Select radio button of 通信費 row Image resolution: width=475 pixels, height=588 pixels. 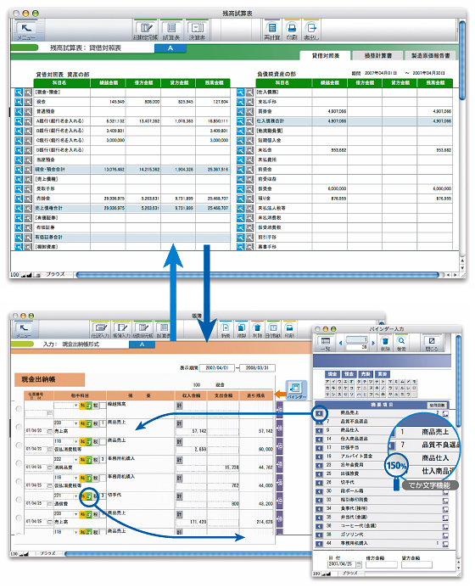click(19, 500)
